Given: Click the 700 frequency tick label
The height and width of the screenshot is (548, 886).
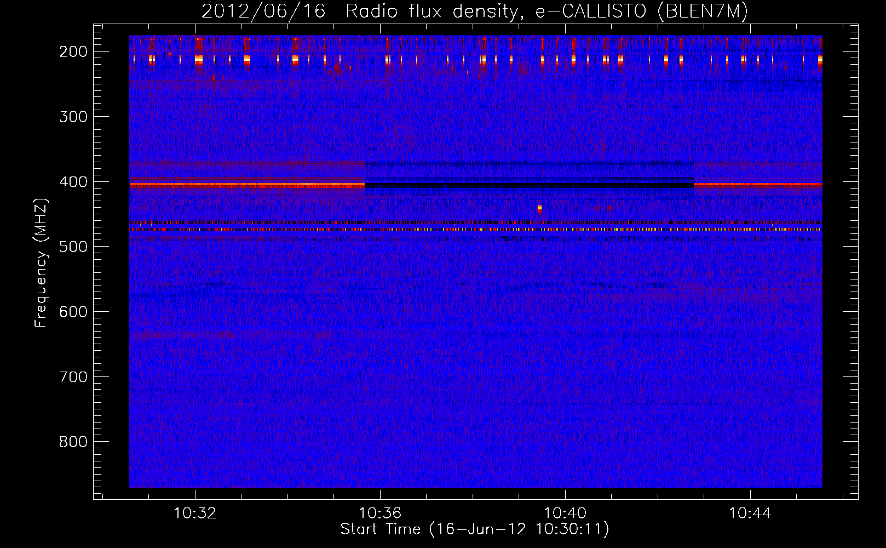Looking at the screenshot, I should [73, 377].
